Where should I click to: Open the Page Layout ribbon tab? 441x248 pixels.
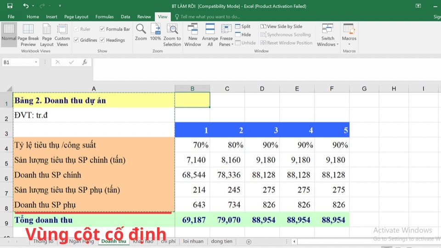click(76, 17)
